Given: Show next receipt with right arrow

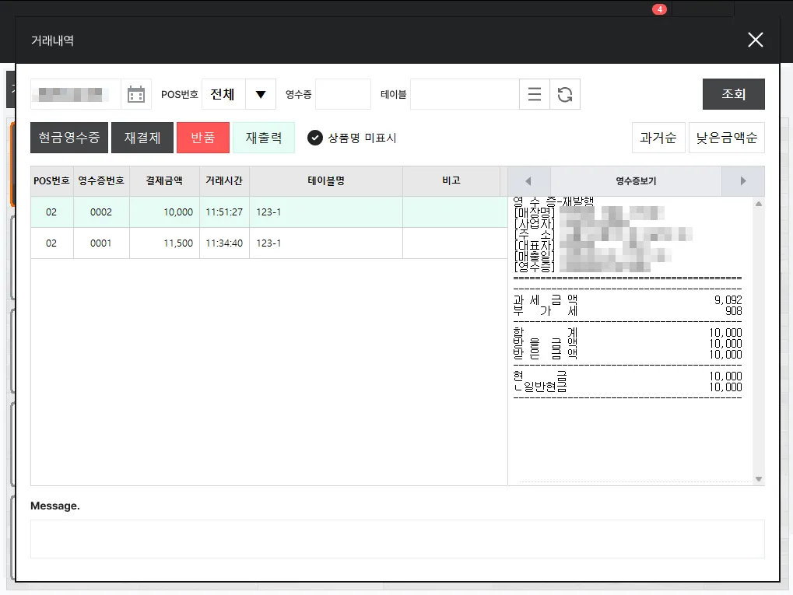Looking at the screenshot, I should pyautogui.click(x=743, y=181).
